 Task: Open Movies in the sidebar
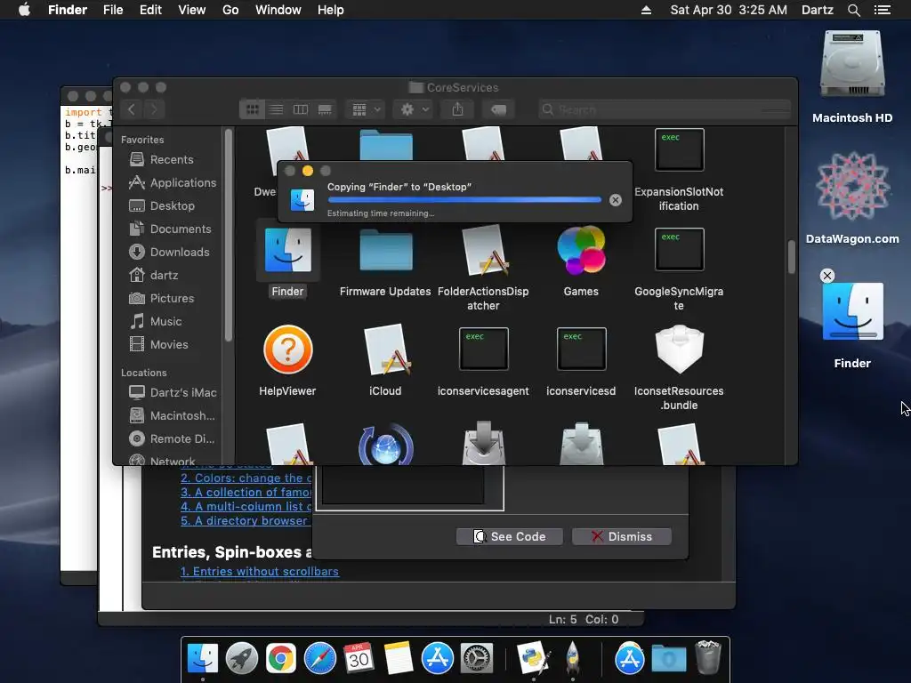tap(158, 344)
